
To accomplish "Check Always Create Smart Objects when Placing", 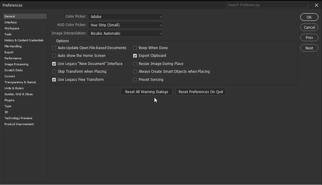I will click(135, 72).
